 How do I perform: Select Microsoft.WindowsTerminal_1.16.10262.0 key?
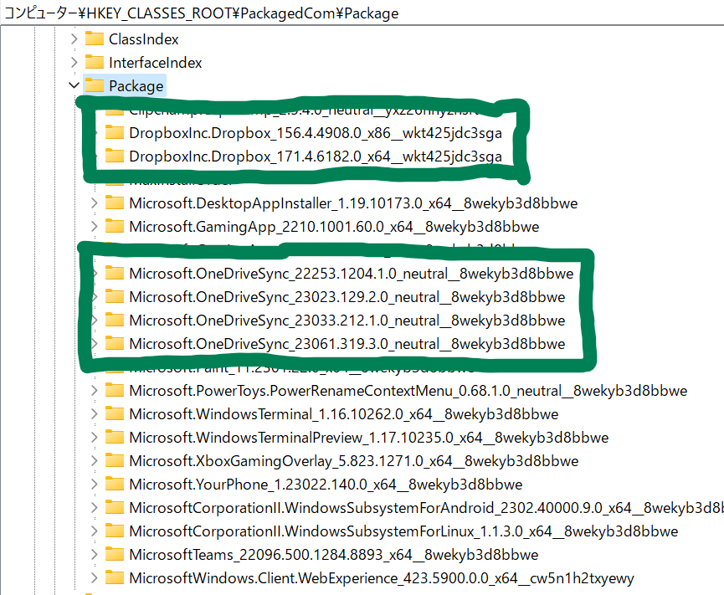pos(343,414)
